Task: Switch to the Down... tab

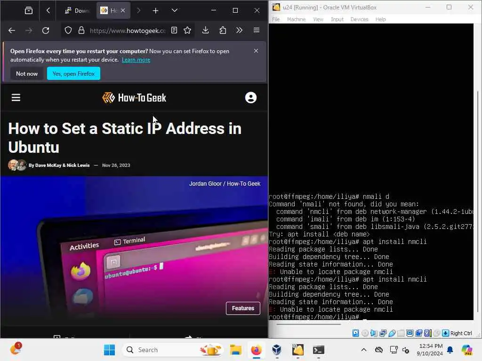Action: tap(77, 10)
